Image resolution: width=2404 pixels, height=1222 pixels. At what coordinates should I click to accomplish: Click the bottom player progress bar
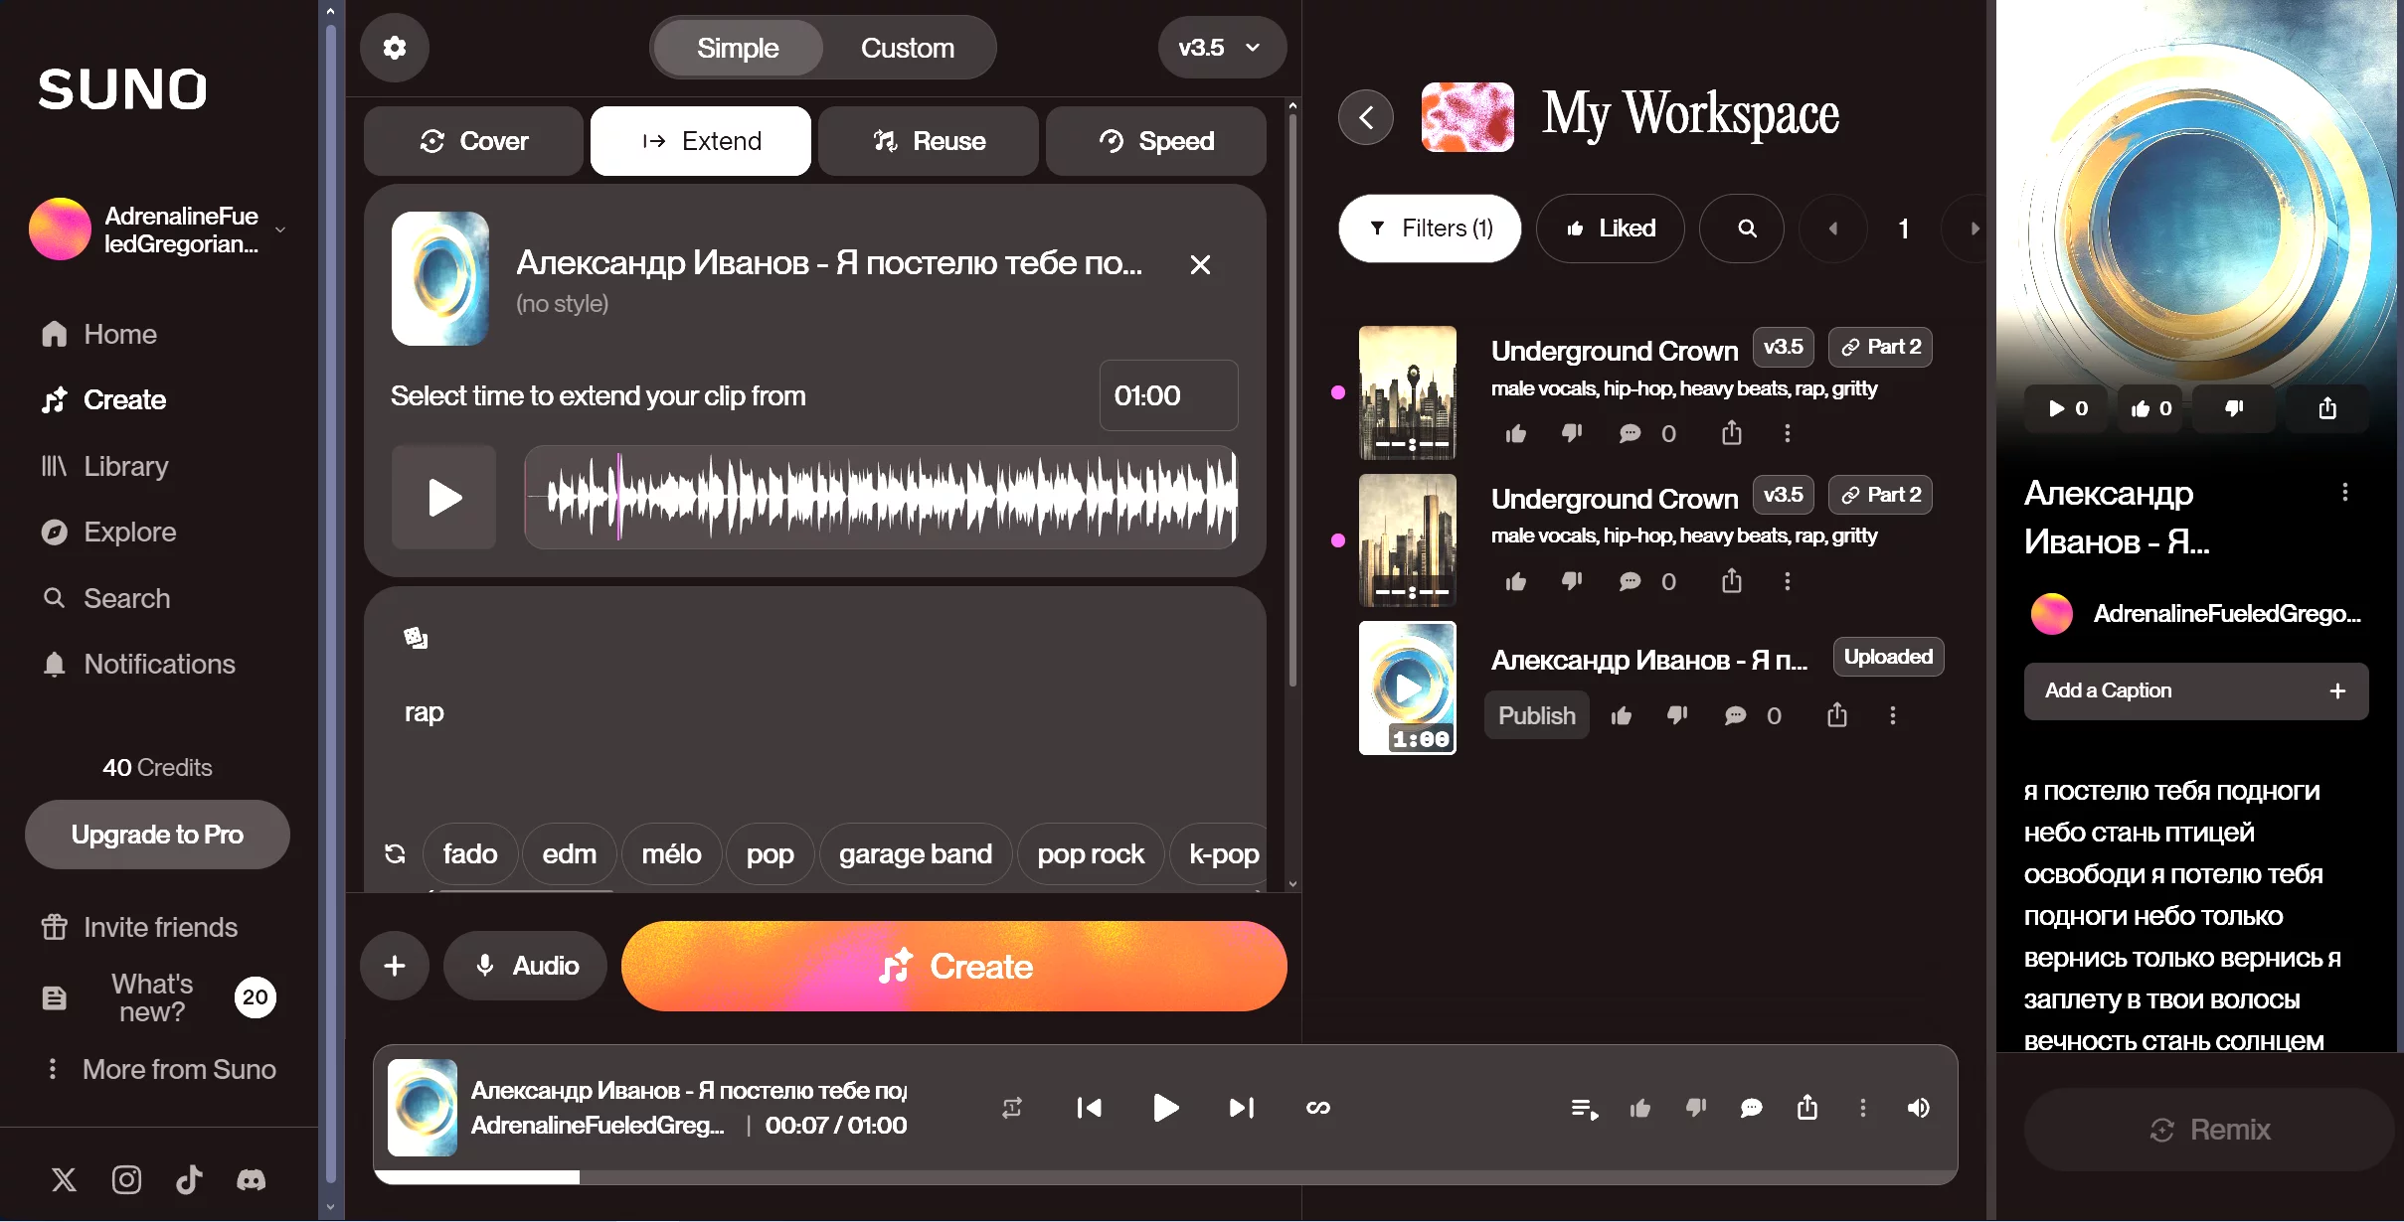click(x=1165, y=1177)
